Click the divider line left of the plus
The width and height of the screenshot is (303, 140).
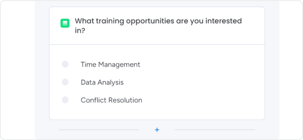(99, 130)
